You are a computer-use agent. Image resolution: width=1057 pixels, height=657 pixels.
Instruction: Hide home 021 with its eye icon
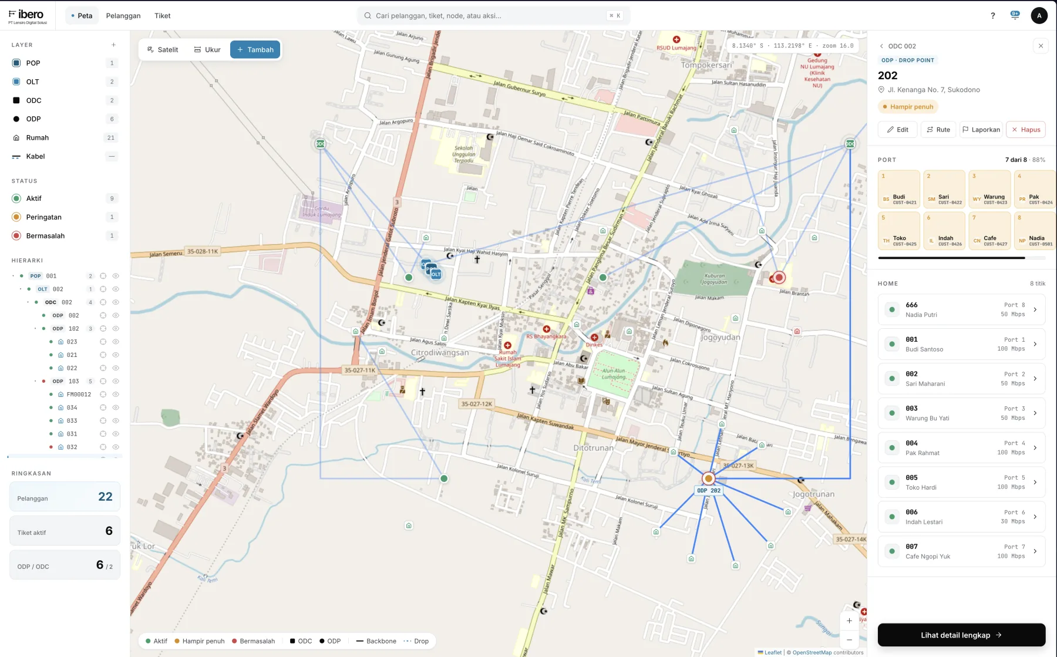pos(116,355)
